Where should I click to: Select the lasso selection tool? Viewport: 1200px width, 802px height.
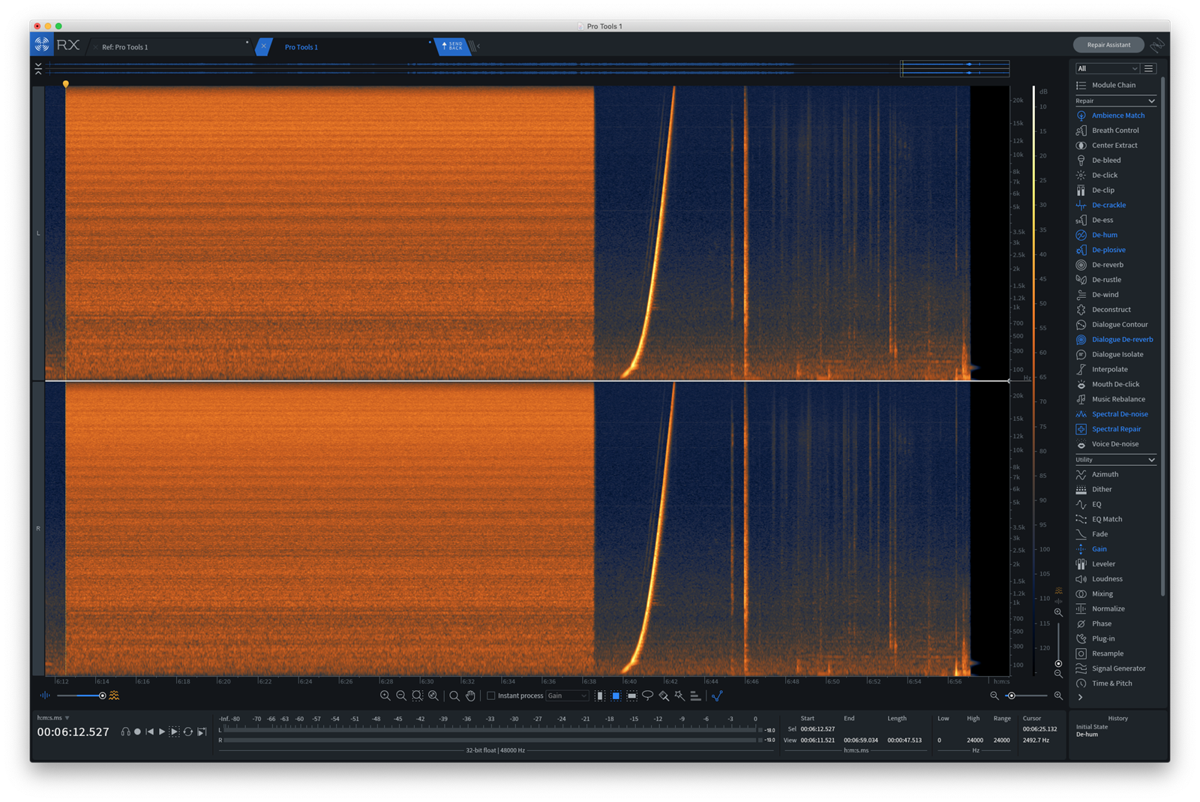[x=647, y=695]
